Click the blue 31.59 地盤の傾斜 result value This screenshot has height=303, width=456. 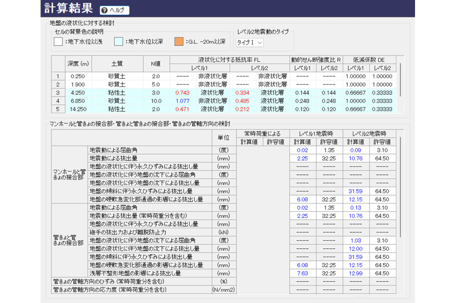point(355,191)
